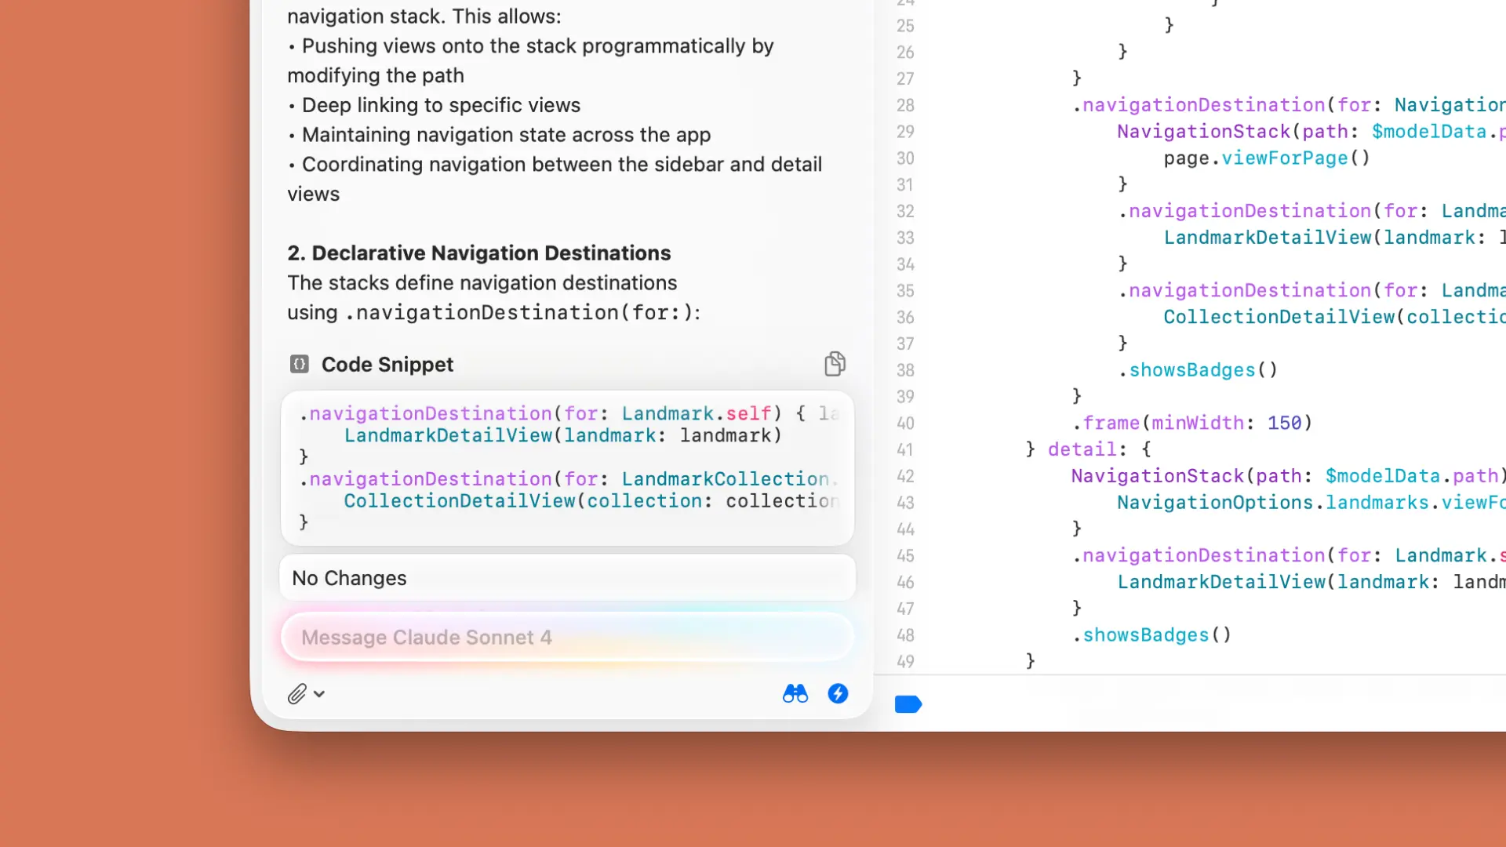Click line number 40 in the gutter
The width and height of the screenshot is (1506, 847).
tap(905, 423)
